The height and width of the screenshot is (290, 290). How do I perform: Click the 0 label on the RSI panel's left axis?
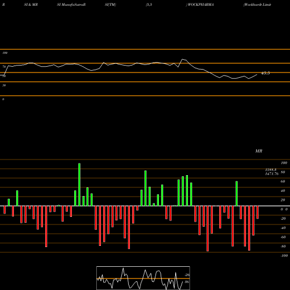click(3, 99)
